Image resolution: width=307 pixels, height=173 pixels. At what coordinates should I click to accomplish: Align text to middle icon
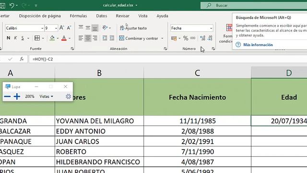click(x=88, y=28)
